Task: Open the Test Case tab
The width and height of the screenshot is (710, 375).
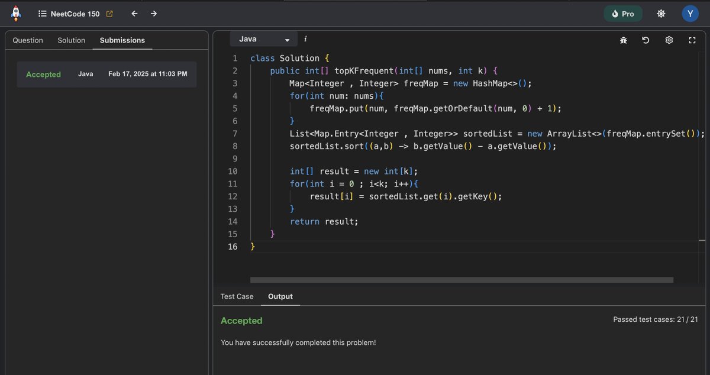Action: coord(237,296)
